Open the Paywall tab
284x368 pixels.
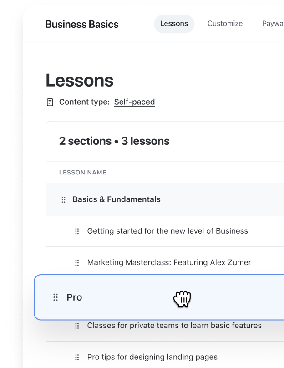pyautogui.click(x=272, y=24)
